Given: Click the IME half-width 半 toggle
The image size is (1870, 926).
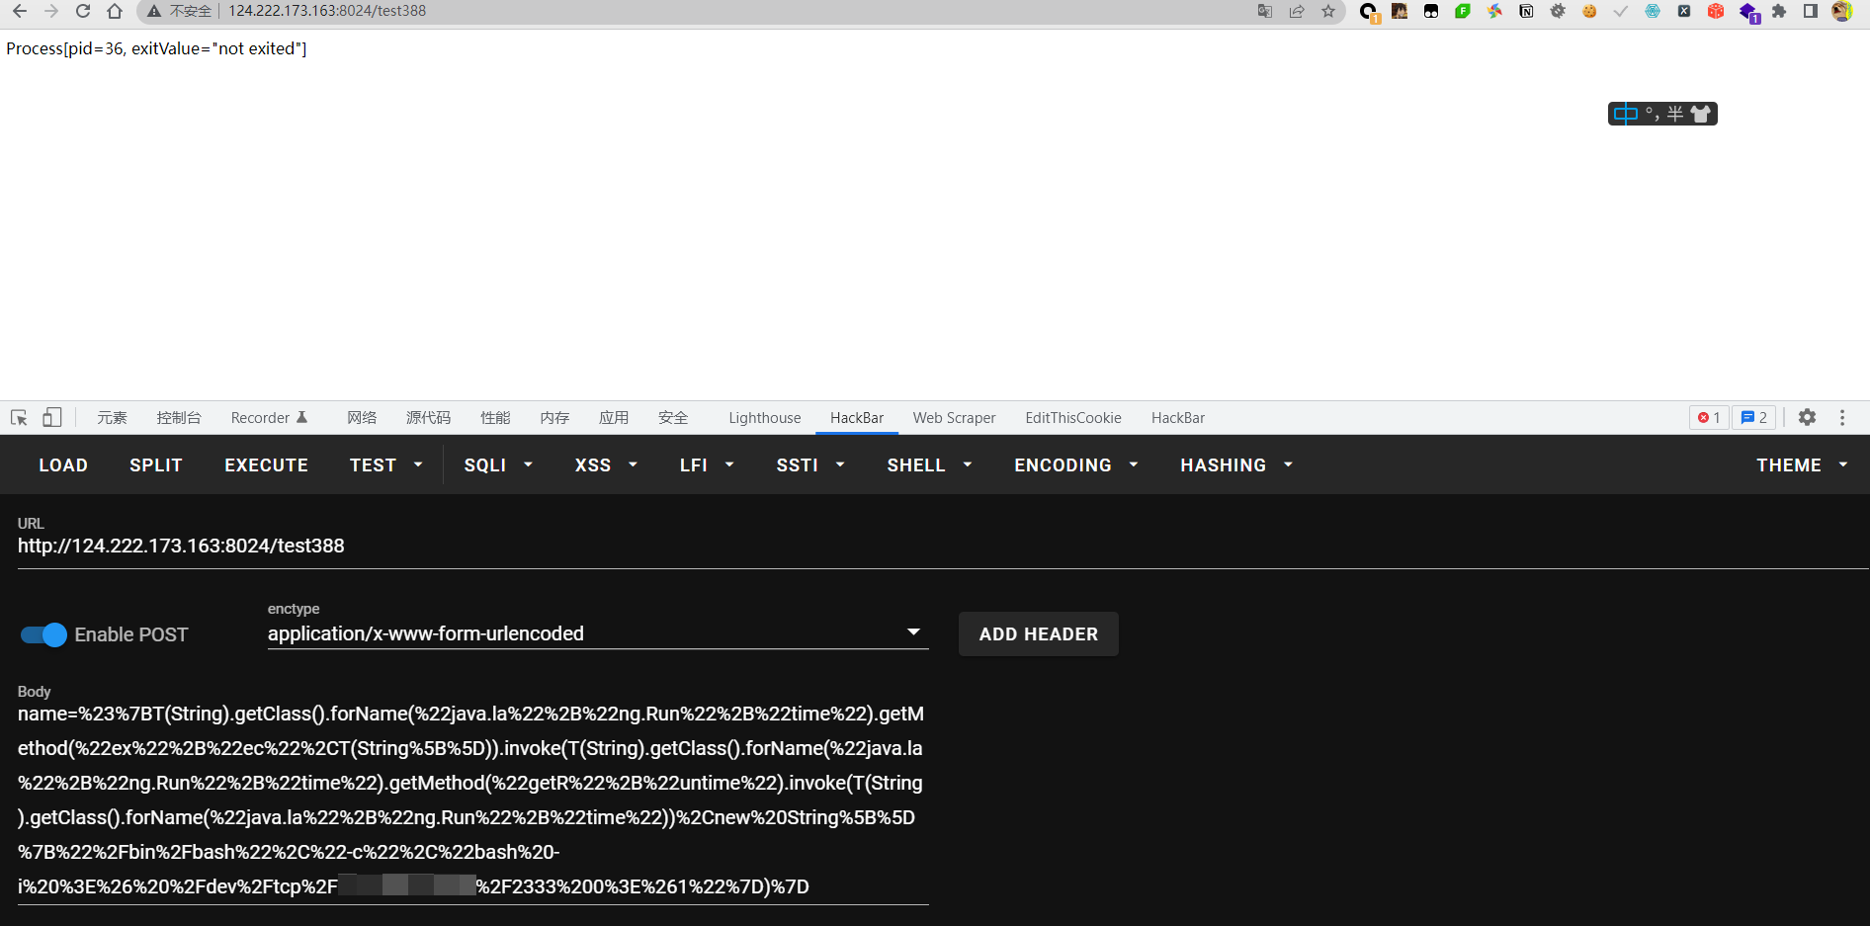Looking at the screenshot, I should (x=1675, y=114).
